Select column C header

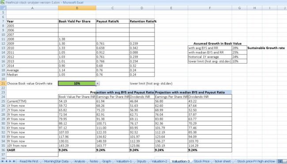(113, 8)
